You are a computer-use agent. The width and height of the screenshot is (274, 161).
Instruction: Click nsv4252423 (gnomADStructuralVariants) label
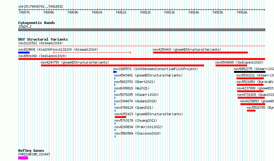[x=149, y=114]
